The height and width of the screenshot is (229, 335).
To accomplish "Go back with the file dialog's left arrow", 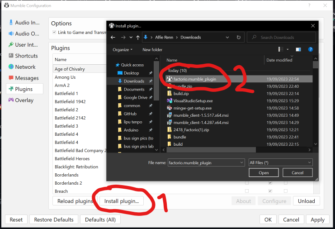I will [113, 38].
